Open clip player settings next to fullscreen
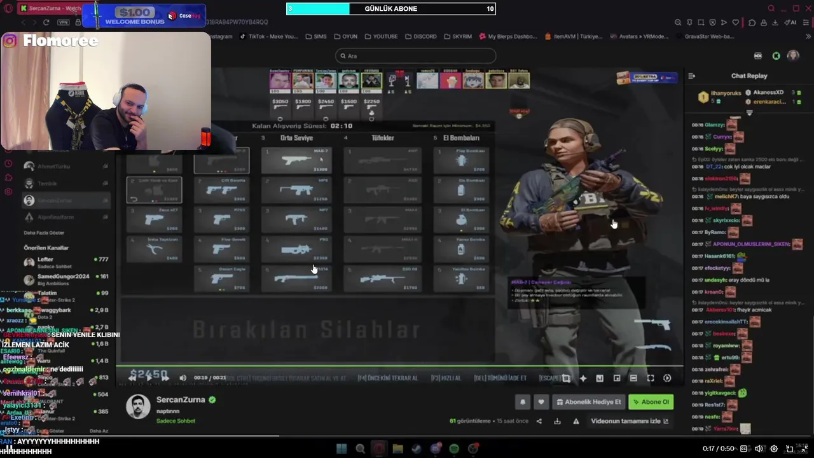The width and height of the screenshot is (814, 458). (667, 378)
